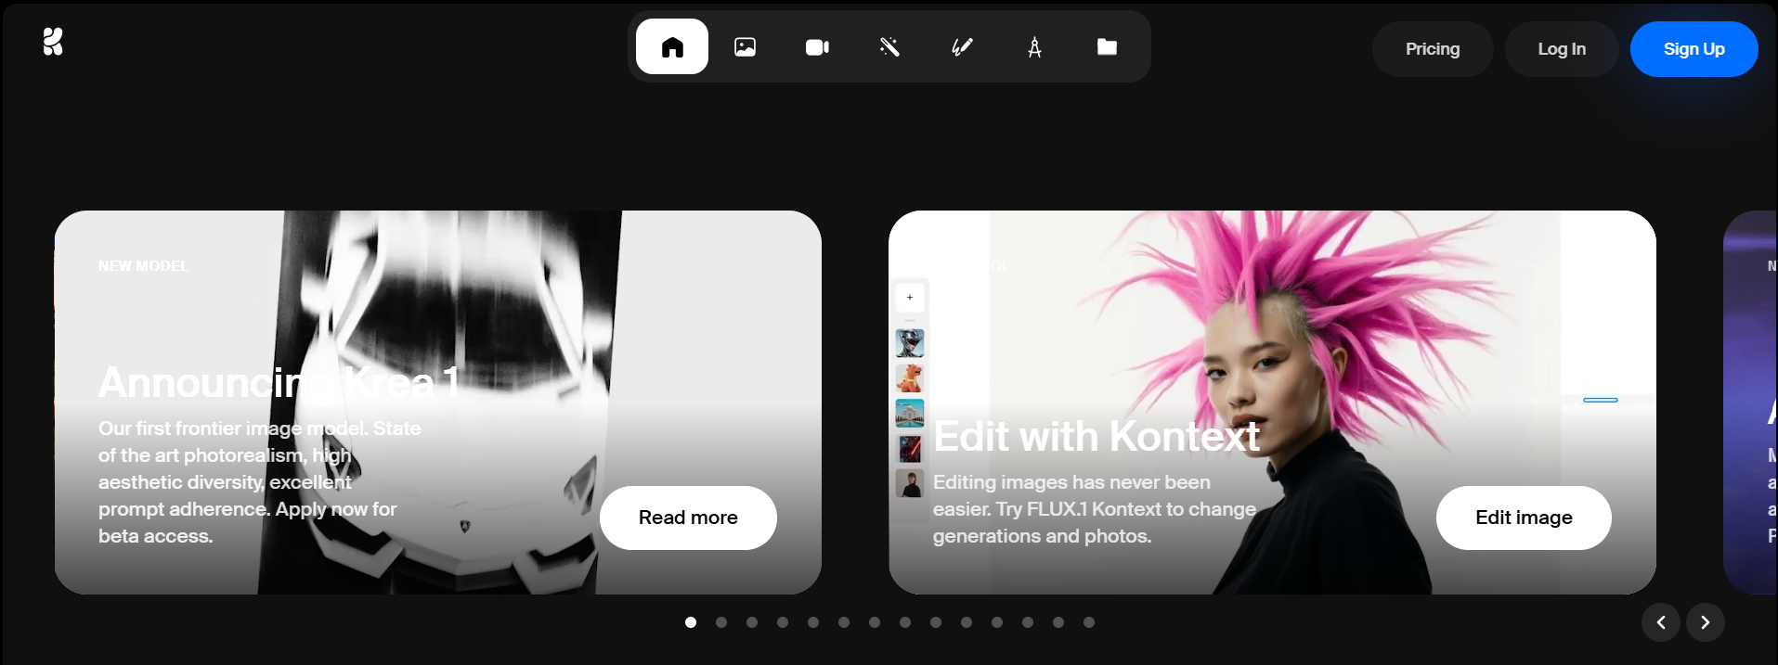Go to the Pricing page
The width and height of the screenshot is (1778, 665).
point(1433,49)
